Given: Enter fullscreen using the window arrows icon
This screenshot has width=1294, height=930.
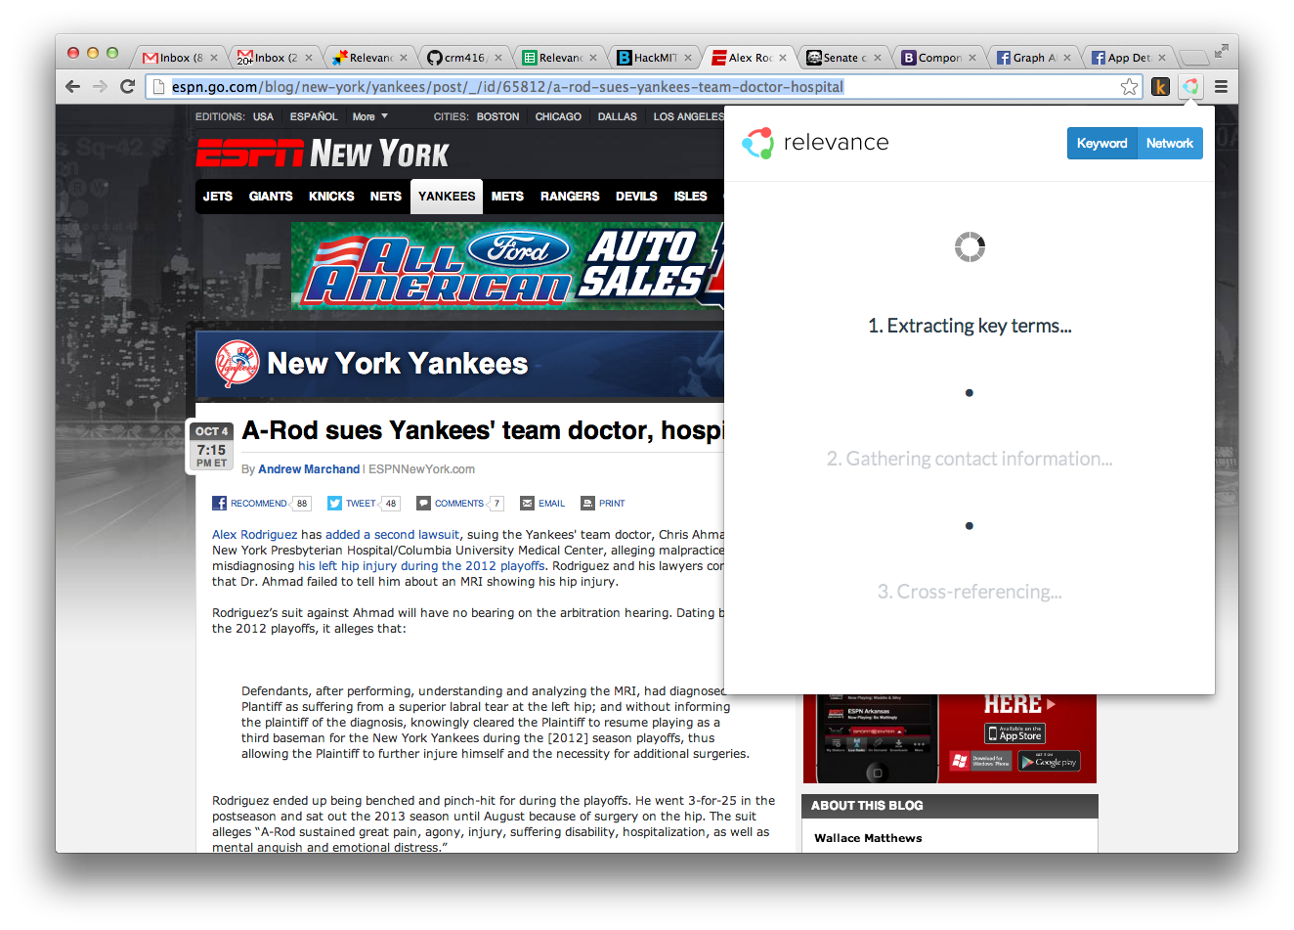Looking at the screenshot, I should tap(1221, 51).
